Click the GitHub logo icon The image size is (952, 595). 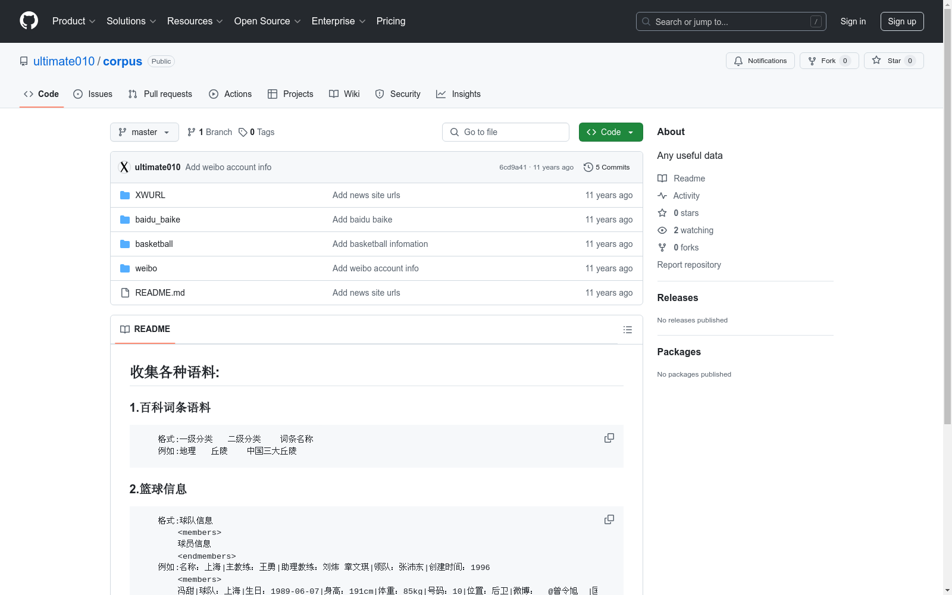tap(29, 21)
